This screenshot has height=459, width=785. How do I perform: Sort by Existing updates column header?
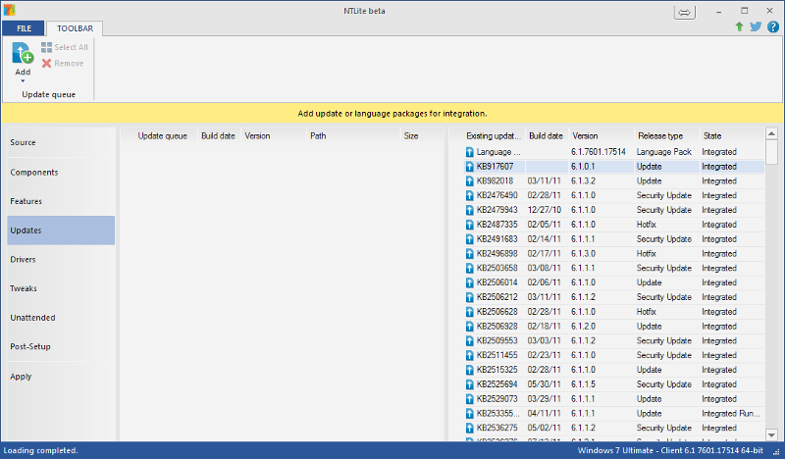(x=494, y=135)
